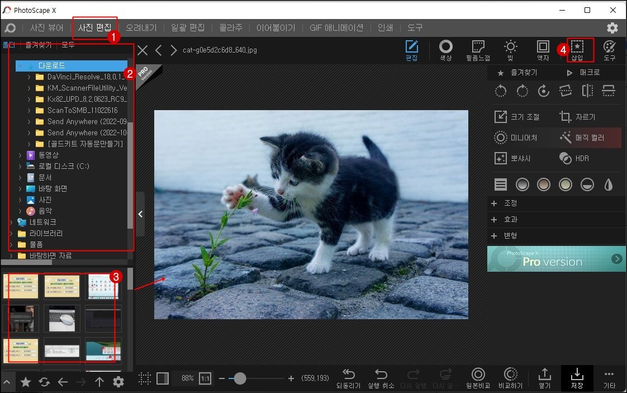Expand the 네트워크 node

click(11, 222)
